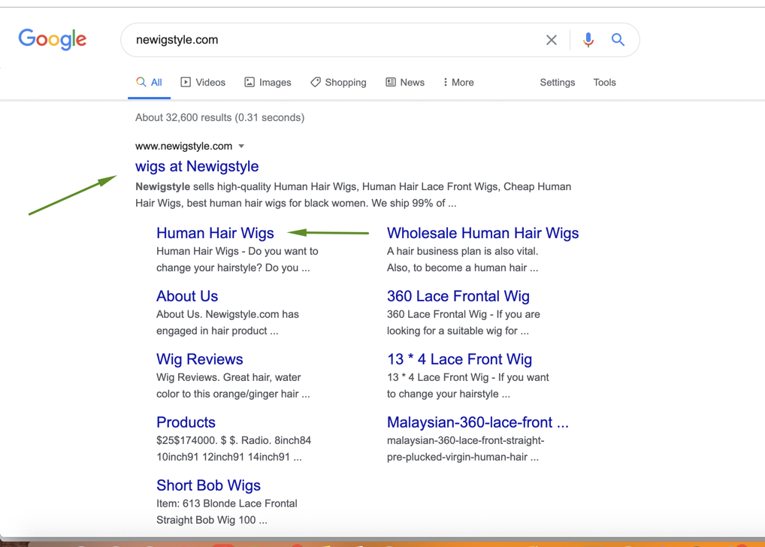Open the search Tools options

coord(604,83)
